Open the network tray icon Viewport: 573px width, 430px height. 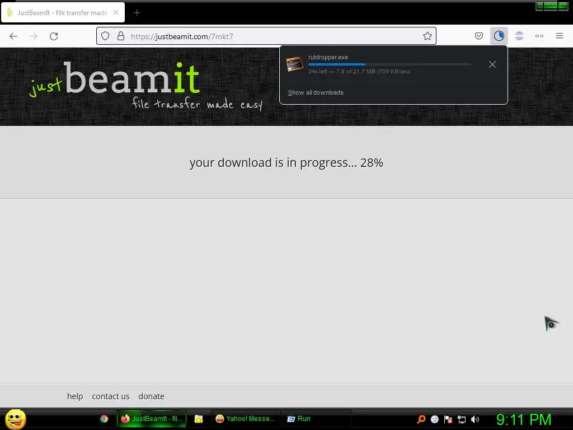462,419
